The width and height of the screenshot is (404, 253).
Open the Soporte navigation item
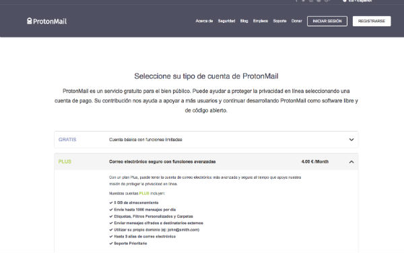pyautogui.click(x=280, y=21)
